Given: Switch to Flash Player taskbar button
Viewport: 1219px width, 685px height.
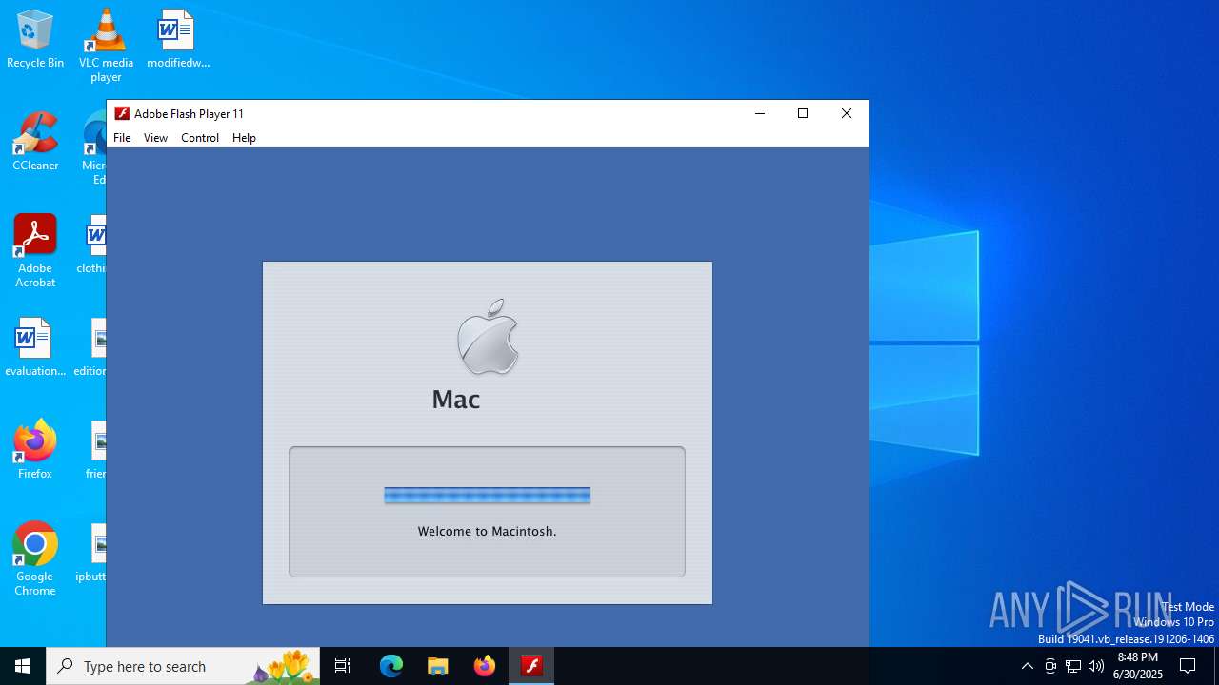Looking at the screenshot, I should point(531,666).
